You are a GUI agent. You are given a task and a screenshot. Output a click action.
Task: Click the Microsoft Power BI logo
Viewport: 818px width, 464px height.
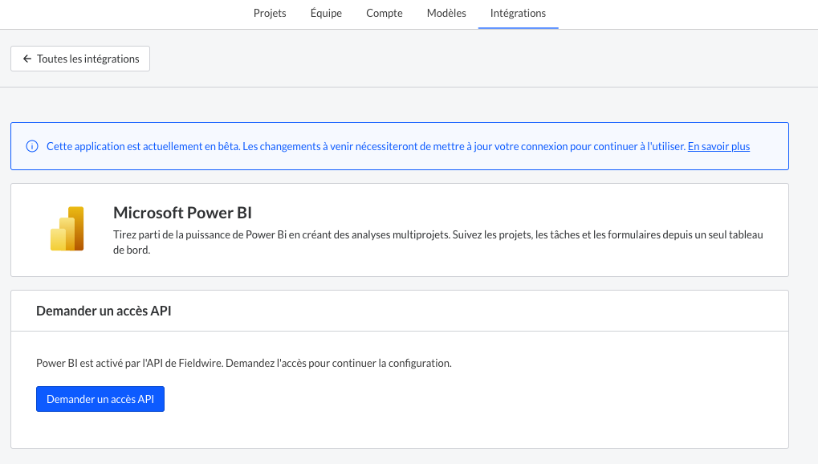click(67, 229)
